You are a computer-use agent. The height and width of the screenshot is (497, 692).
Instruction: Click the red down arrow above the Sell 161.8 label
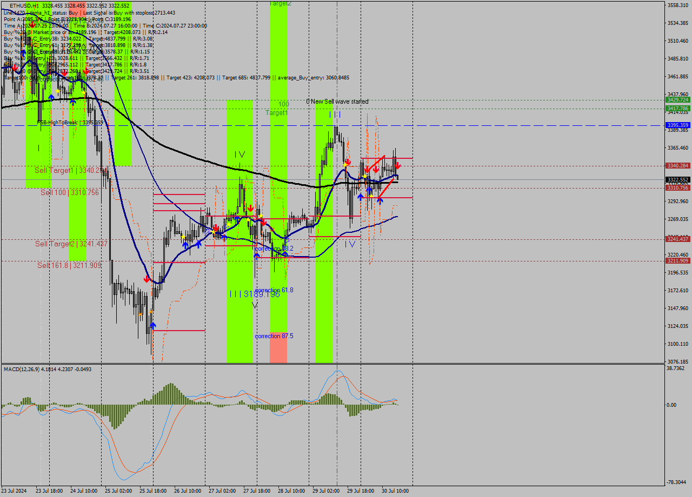[x=147, y=279]
